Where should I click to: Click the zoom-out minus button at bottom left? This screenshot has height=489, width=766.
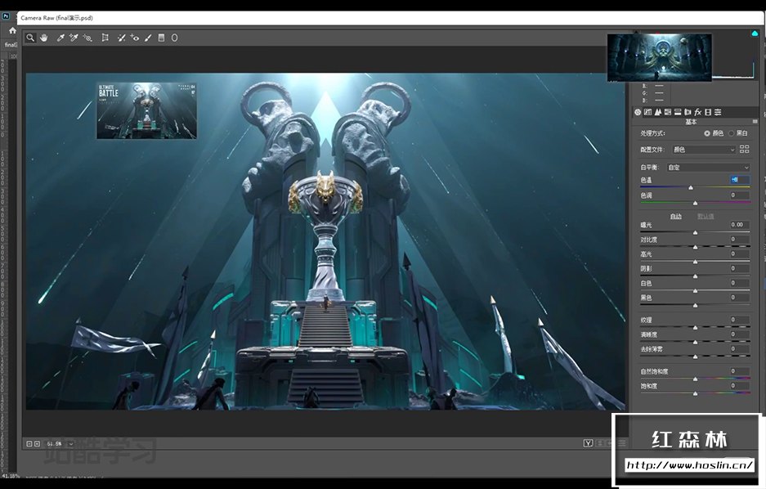pos(29,443)
